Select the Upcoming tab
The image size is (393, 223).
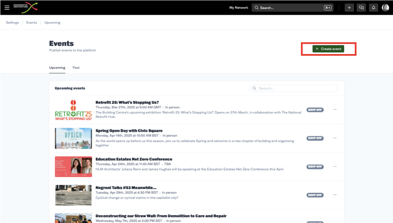(57, 68)
